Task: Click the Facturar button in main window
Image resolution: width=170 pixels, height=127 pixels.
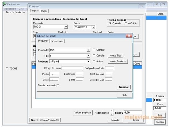Action: click(160, 122)
